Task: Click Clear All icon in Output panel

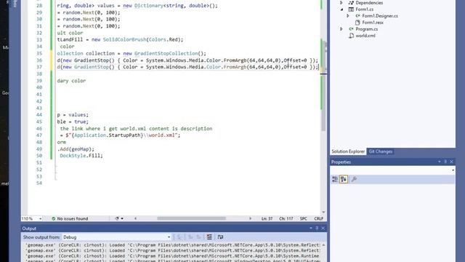Action: click(209, 237)
